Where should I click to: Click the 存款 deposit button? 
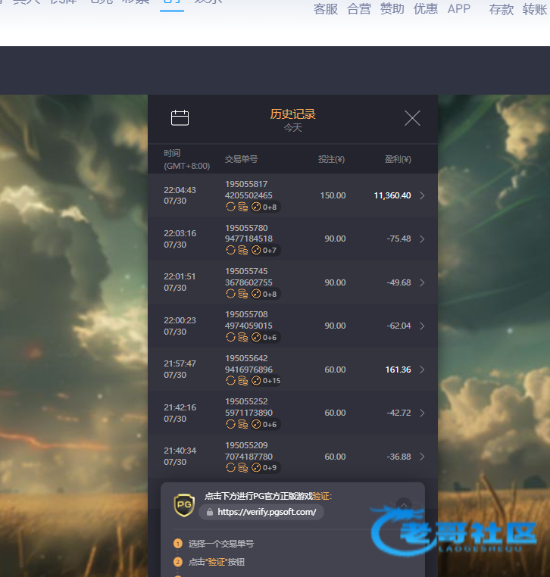click(502, 9)
